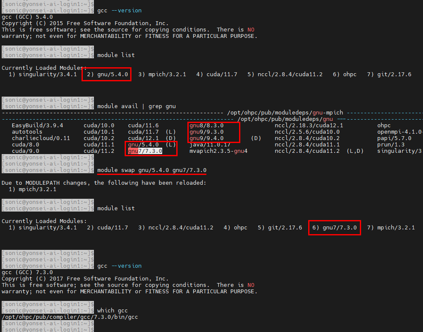Click the red NO word in first gcc output
423x332 pixels.
point(251,30)
